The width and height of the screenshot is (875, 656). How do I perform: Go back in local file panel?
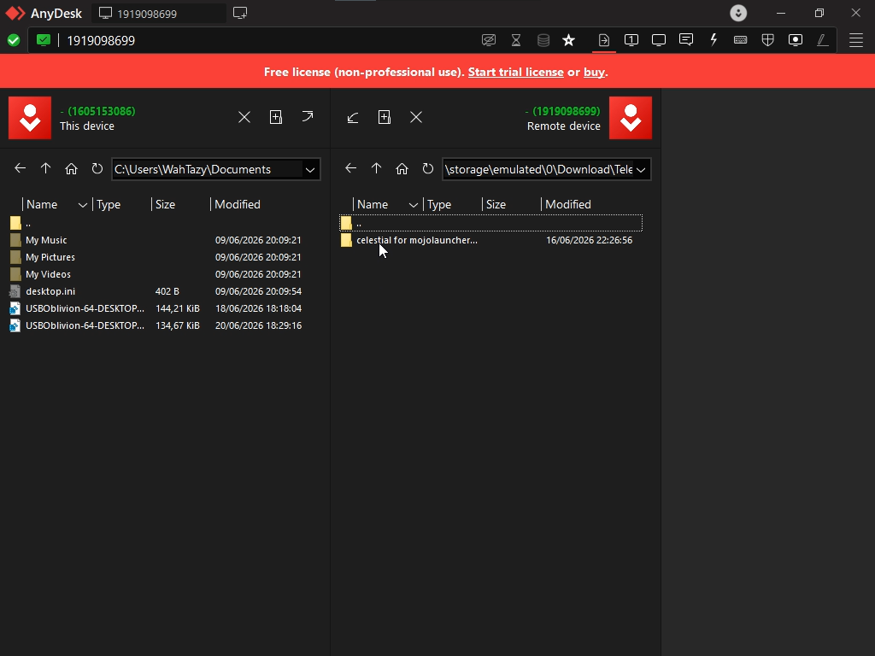coord(21,168)
